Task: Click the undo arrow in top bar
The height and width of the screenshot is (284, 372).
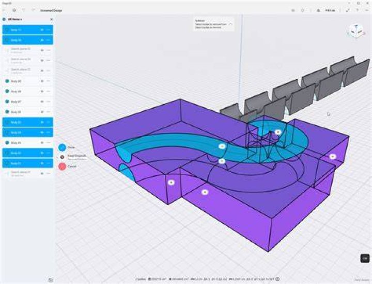Action: (x=24, y=10)
